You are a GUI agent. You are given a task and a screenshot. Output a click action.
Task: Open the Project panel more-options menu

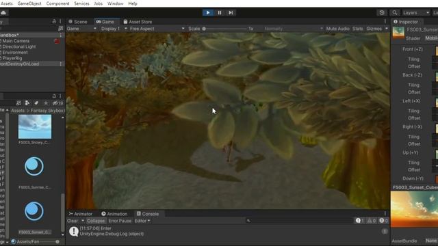click(60, 96)
